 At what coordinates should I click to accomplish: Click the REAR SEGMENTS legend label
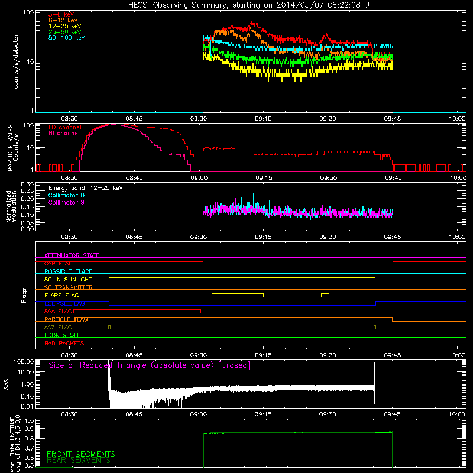coord(79,461)
